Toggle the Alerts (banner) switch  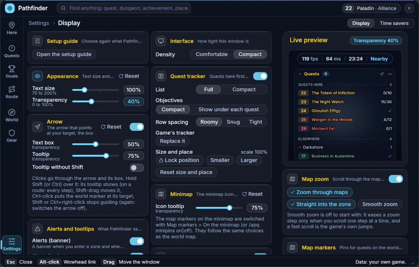(x=137, y=241)
